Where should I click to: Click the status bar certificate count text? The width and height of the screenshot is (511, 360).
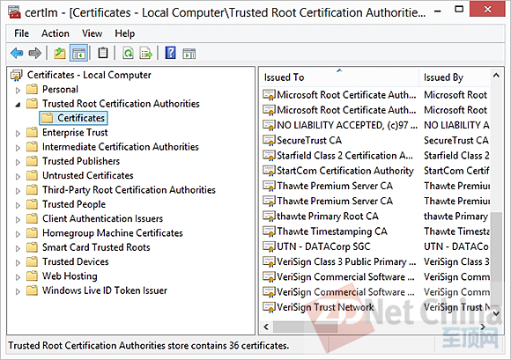point(149,345)
